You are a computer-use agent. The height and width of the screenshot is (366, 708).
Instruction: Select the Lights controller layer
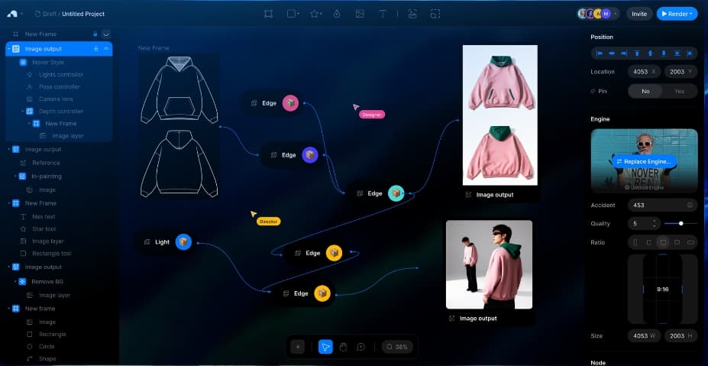tap(61, 75)
